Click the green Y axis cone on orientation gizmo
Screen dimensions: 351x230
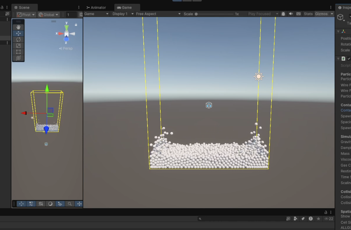(66, 28)
